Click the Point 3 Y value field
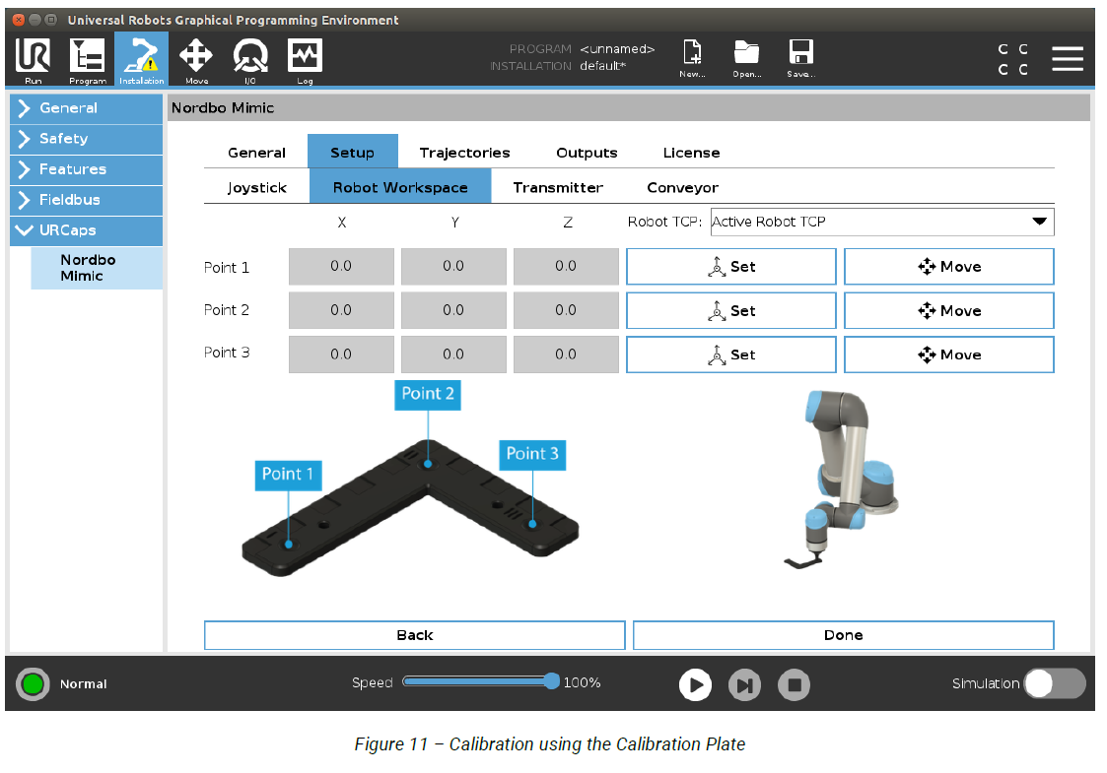The image size is (1107, 773). (453, 354)
